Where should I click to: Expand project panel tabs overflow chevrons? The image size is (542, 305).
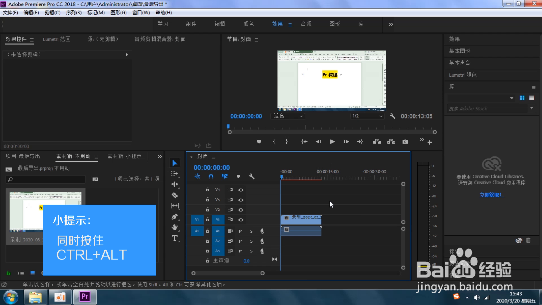click(160, 156)
